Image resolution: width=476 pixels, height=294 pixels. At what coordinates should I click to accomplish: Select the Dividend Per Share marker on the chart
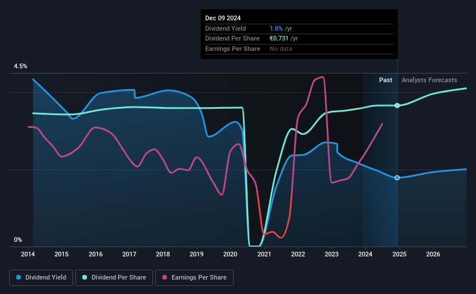pyautogui.click(x=397, y=105)
